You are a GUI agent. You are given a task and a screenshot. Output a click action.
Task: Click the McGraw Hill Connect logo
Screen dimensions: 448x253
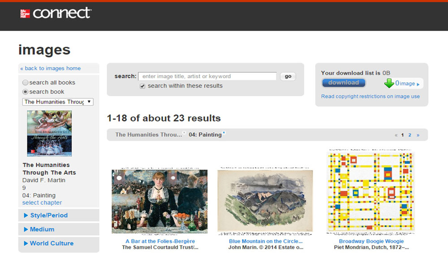[56, 13]
